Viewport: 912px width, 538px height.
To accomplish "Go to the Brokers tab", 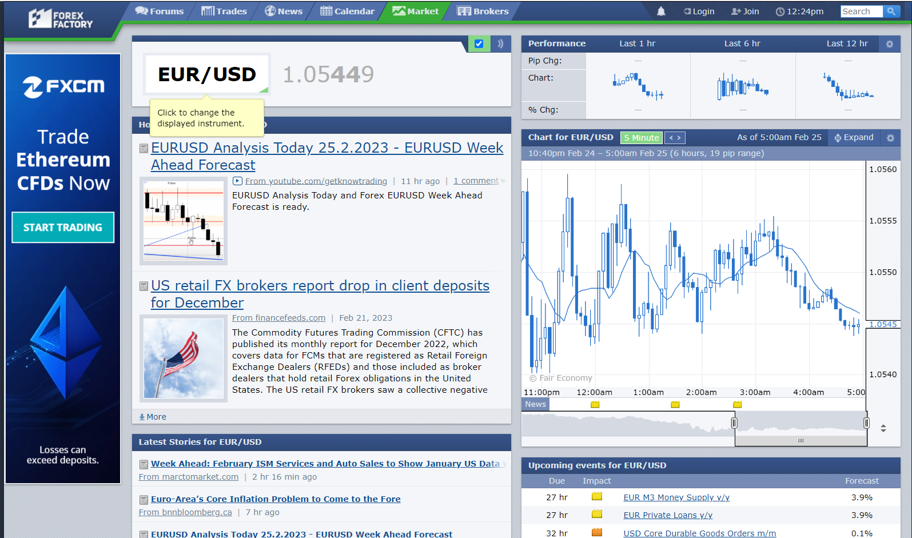I will coord(483,11).
